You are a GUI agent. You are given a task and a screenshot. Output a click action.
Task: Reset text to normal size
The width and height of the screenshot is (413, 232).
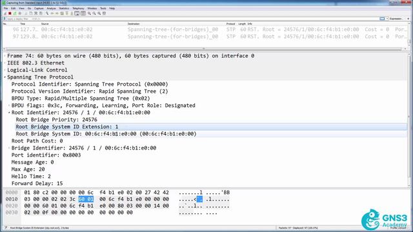(99, 13)
